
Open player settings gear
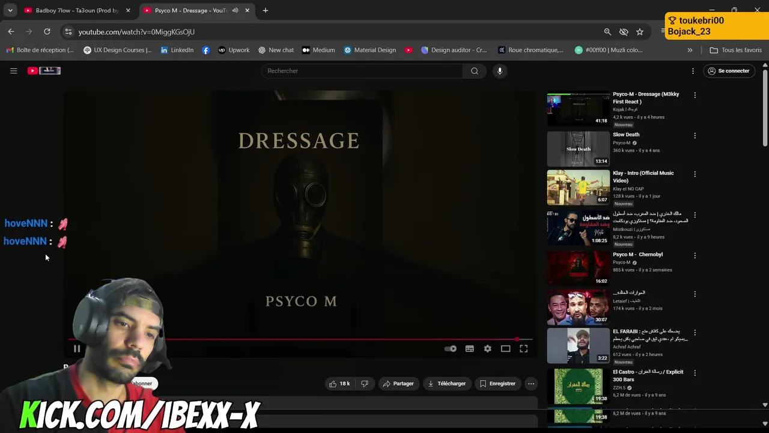pos(488,349)
